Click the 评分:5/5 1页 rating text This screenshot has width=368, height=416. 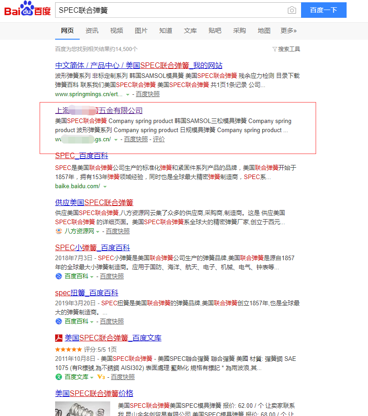[x=101, y=349]
